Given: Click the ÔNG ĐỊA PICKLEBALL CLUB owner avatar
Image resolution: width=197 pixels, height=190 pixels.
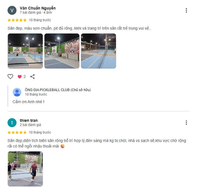Looking at the screenshot, I should click(17, 92).
